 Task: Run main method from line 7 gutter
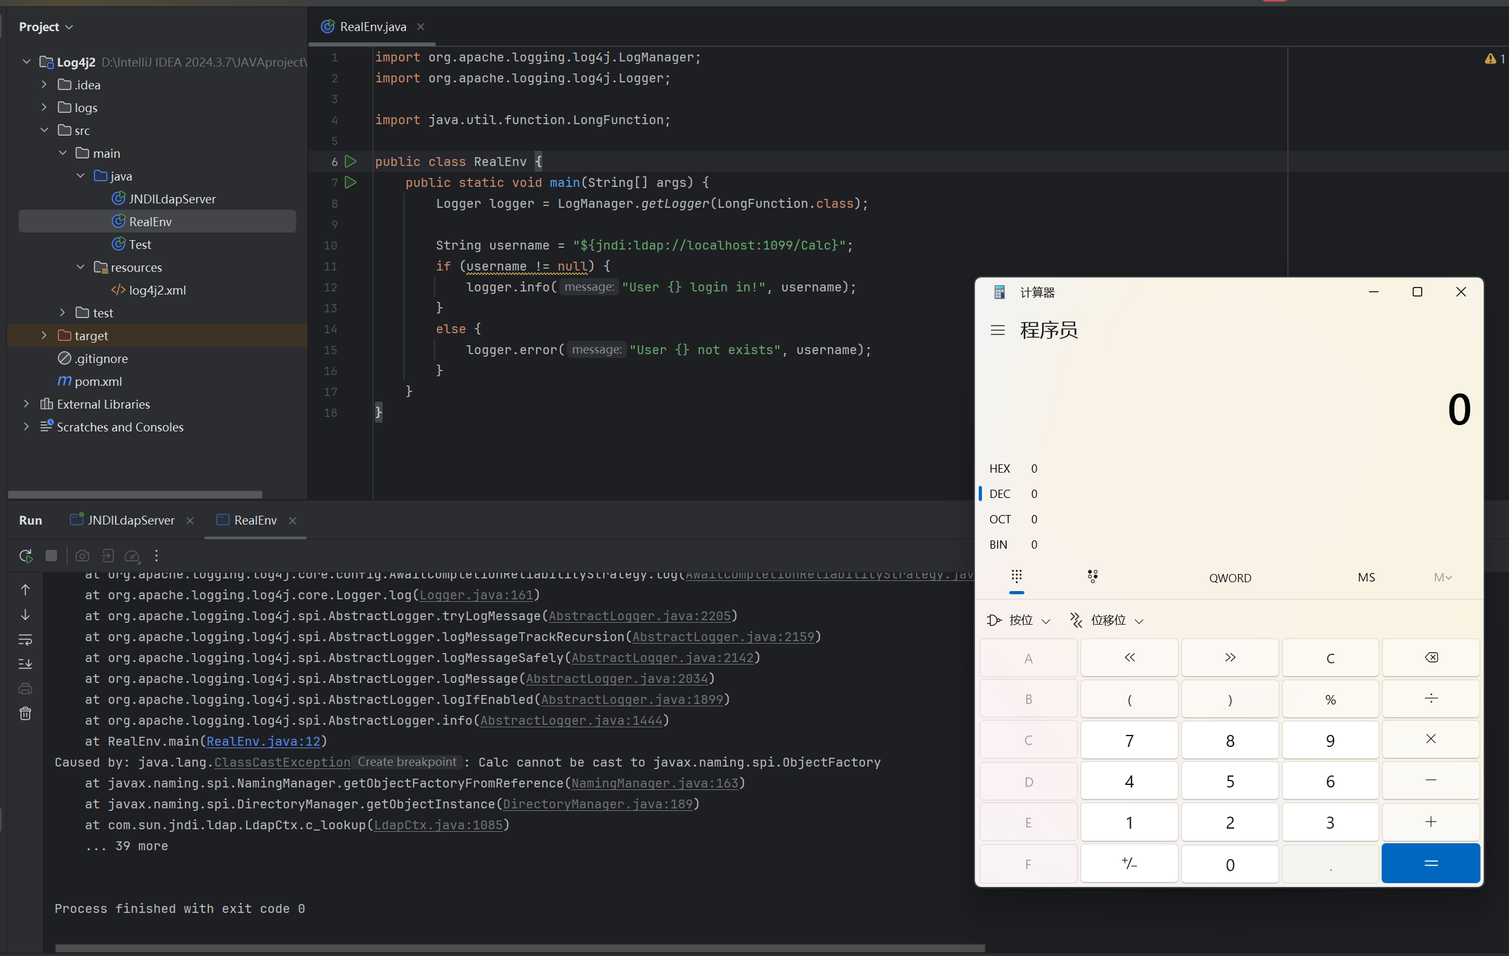[x=350, y=182]
